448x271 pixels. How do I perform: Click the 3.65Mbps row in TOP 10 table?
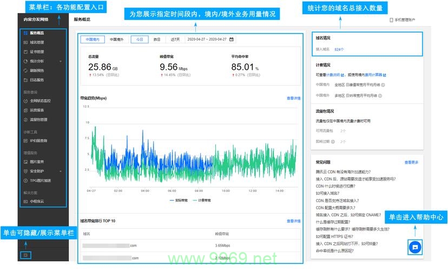point(190,246)
